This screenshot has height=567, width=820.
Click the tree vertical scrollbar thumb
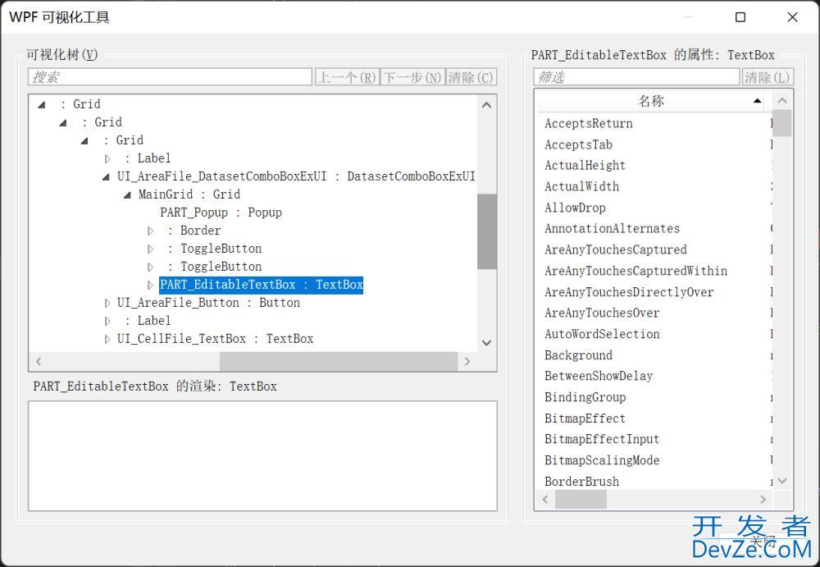[x=486, y=231]
